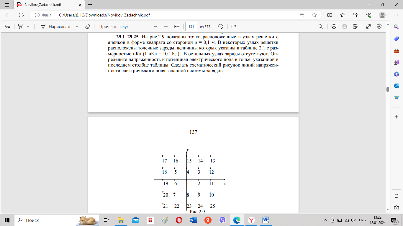This screenshot has width=403, height=226.
Task: Click Прочесть вслух to read aloud
Action: pos(114,26)
